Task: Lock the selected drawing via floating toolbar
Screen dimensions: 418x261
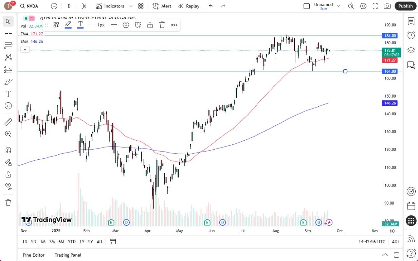Action: pyautogui.click(x=150, y=24)
